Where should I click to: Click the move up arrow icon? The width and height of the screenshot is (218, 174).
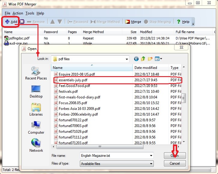(x=53, y=22)
